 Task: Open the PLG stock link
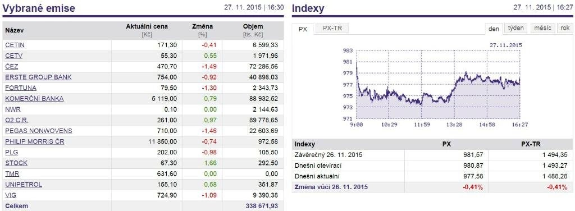pos(12,152)
